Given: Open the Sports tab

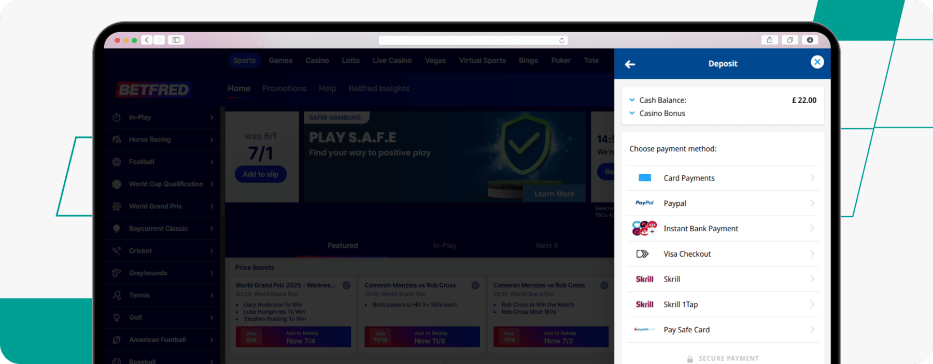Looking at the screenshot, I should click(244, 61).
